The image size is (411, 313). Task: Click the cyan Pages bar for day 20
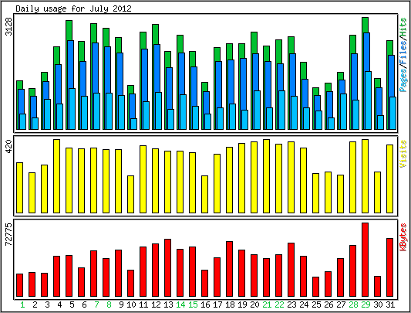coord(257,110)
